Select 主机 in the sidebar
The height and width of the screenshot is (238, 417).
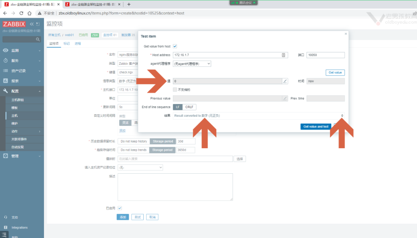point(14,116)
